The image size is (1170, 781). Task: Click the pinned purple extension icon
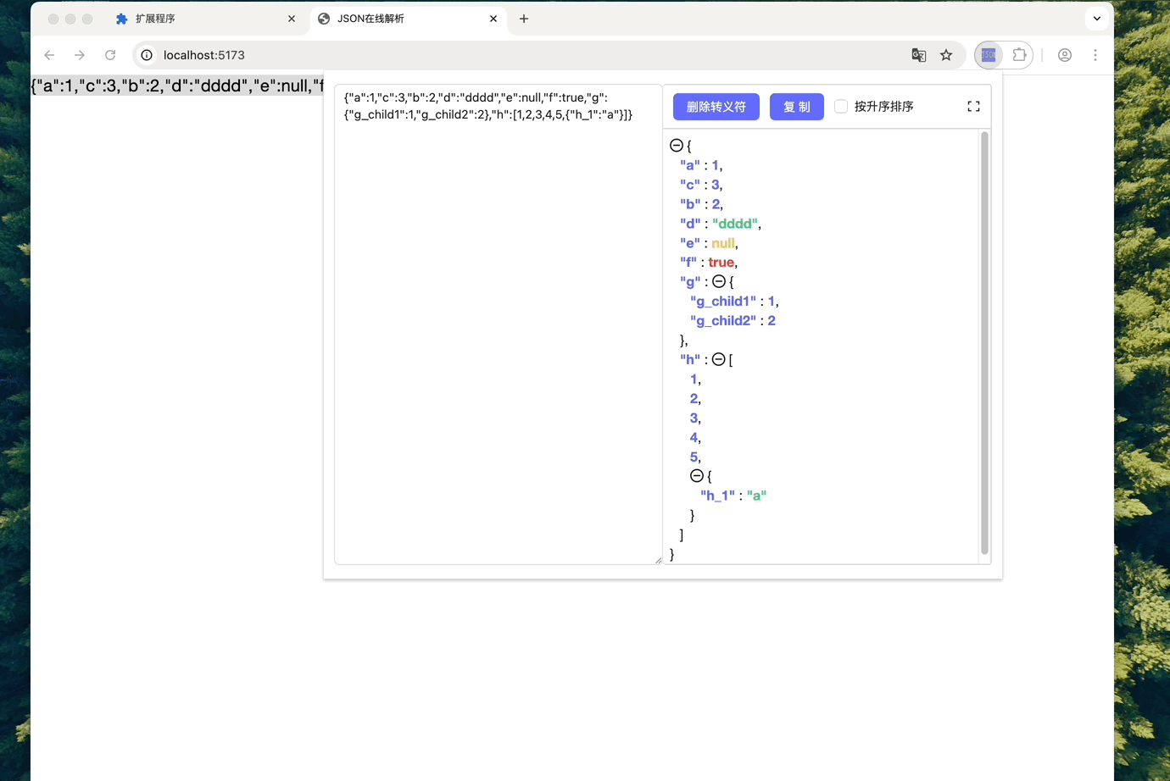[988, 54]
